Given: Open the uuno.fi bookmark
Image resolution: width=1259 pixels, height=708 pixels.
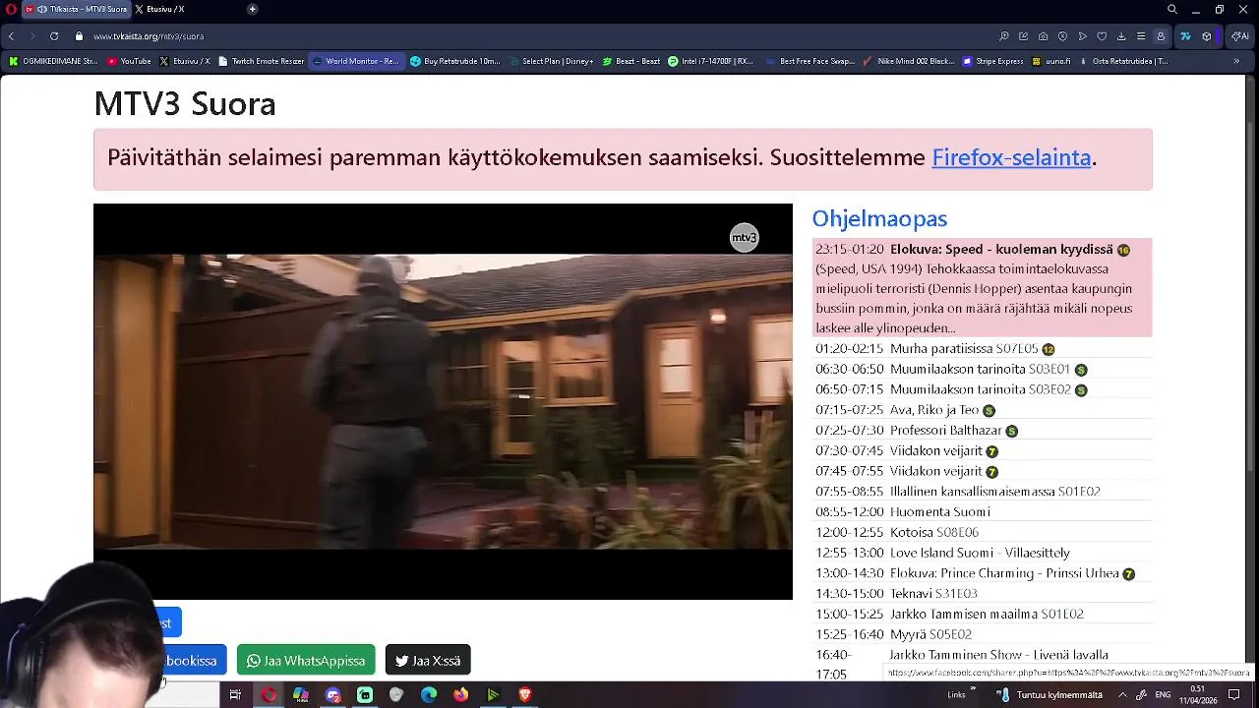Looking at the screenshot, I should coord(1052,61).
